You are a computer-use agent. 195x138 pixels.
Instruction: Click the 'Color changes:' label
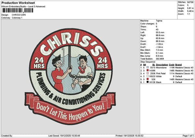pos(148,24)
